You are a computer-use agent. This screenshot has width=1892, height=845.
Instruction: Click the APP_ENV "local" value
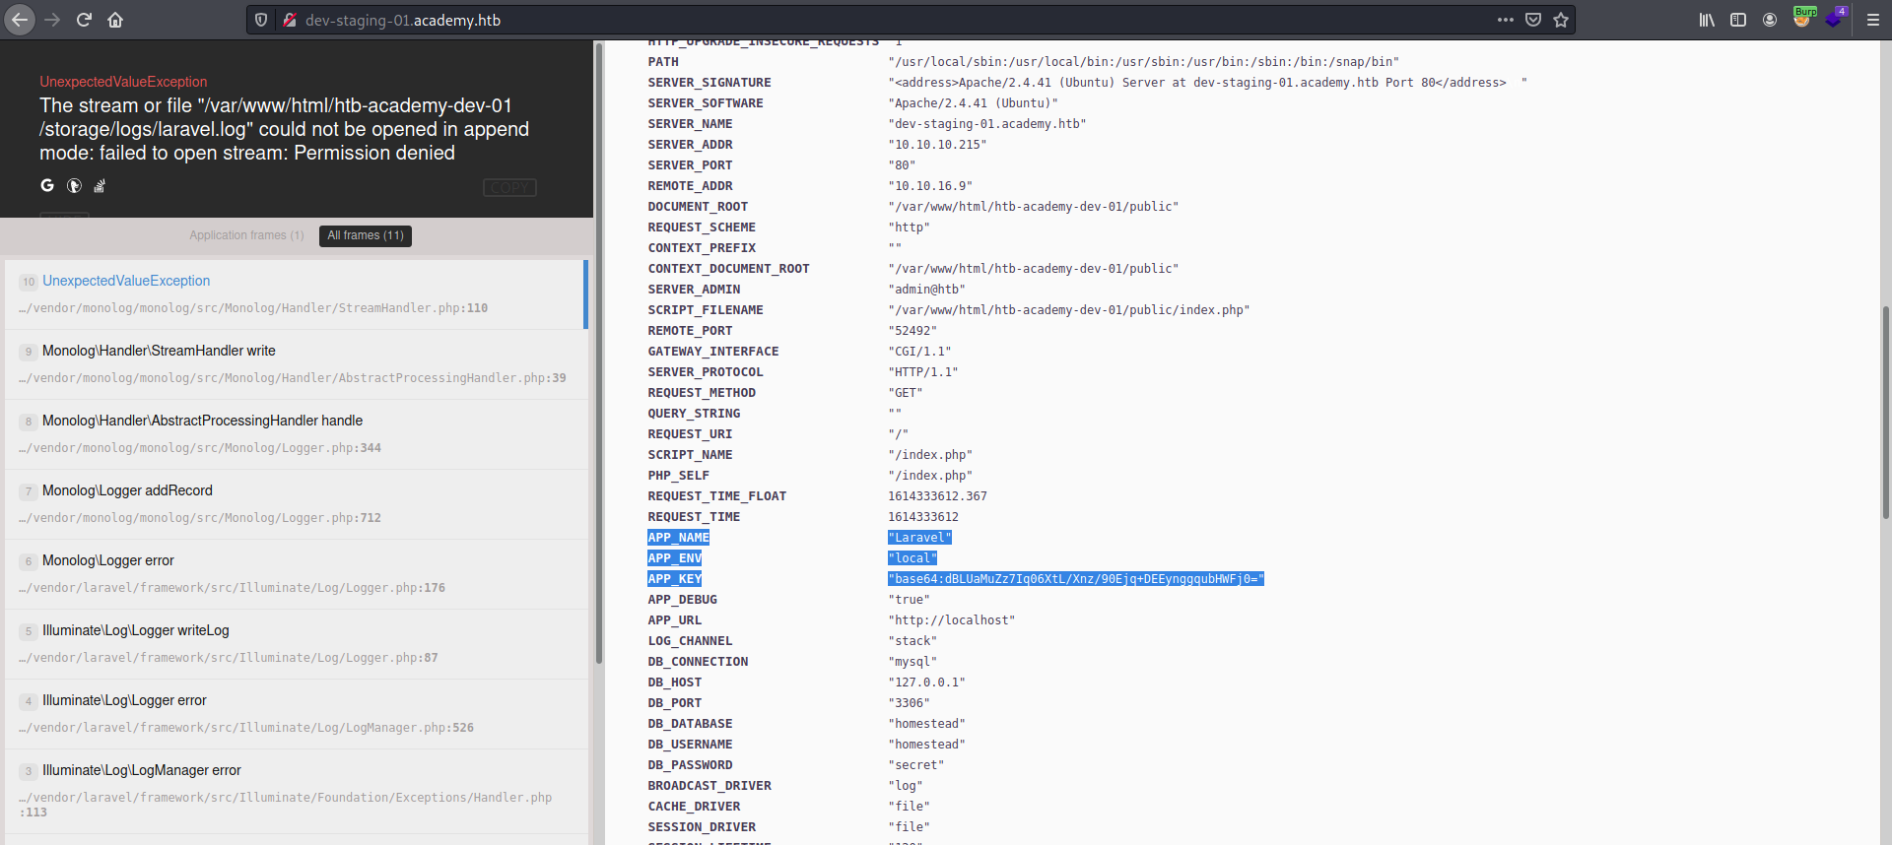(912, 558)
